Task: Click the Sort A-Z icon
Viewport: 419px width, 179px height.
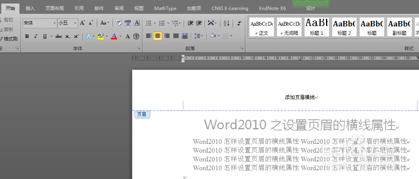Action: (x=226, y=23)
